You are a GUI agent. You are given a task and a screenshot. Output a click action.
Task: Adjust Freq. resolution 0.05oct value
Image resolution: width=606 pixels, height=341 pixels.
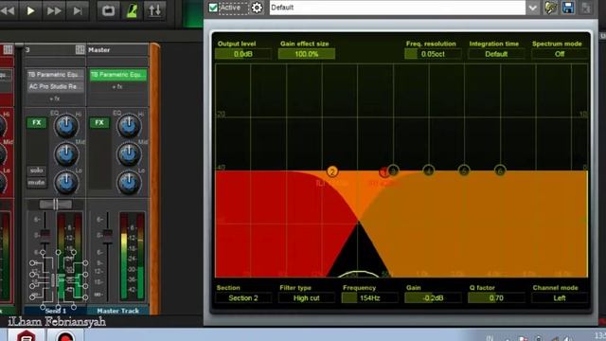tap(433, 54)
